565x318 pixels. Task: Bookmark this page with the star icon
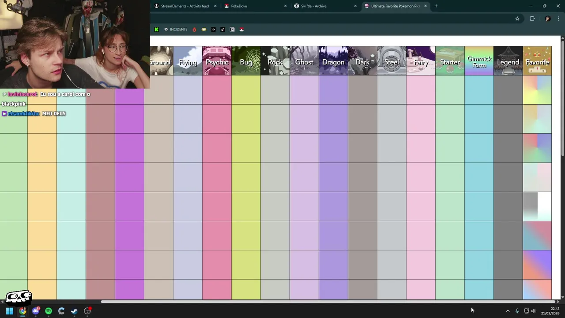click(x=517, y=19)
